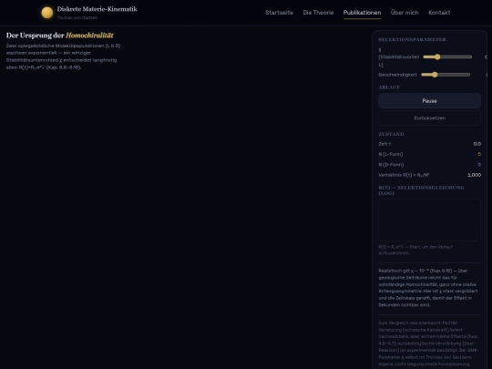Click the Diskrete Materie-Kinematik site title
Image resolution: width=492 pixels, height=369 pixels.
pos(97,9)
